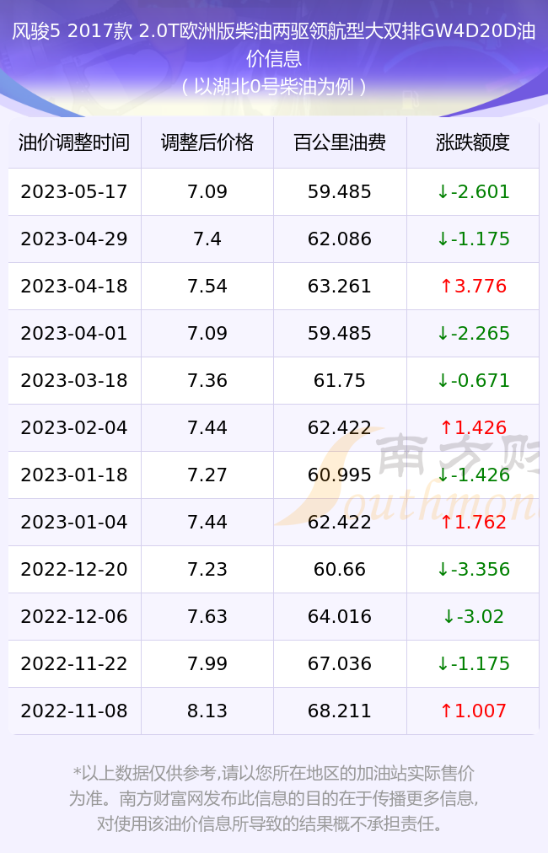Viewport: 548px width, 853px height.
Task: Click the 油价调整时间 column header
Action: 74,142
